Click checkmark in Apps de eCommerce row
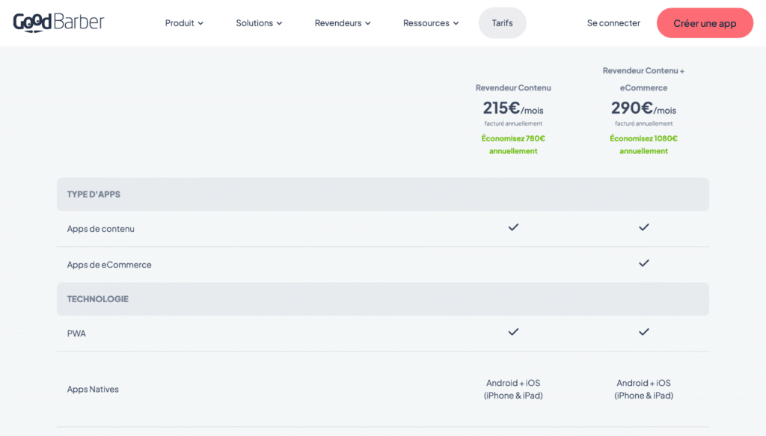The height and width of the screenshot is (436, 766). [x=643, y=263]
